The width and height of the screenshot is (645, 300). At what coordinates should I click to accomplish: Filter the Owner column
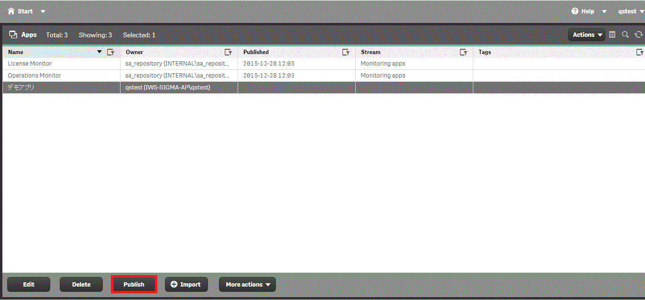coord(228,52)
